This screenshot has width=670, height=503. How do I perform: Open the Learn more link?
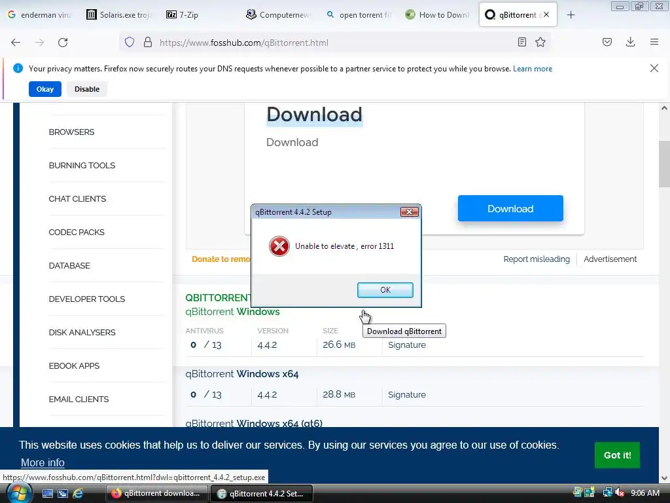pyautogui.click(x=533, y=68)
